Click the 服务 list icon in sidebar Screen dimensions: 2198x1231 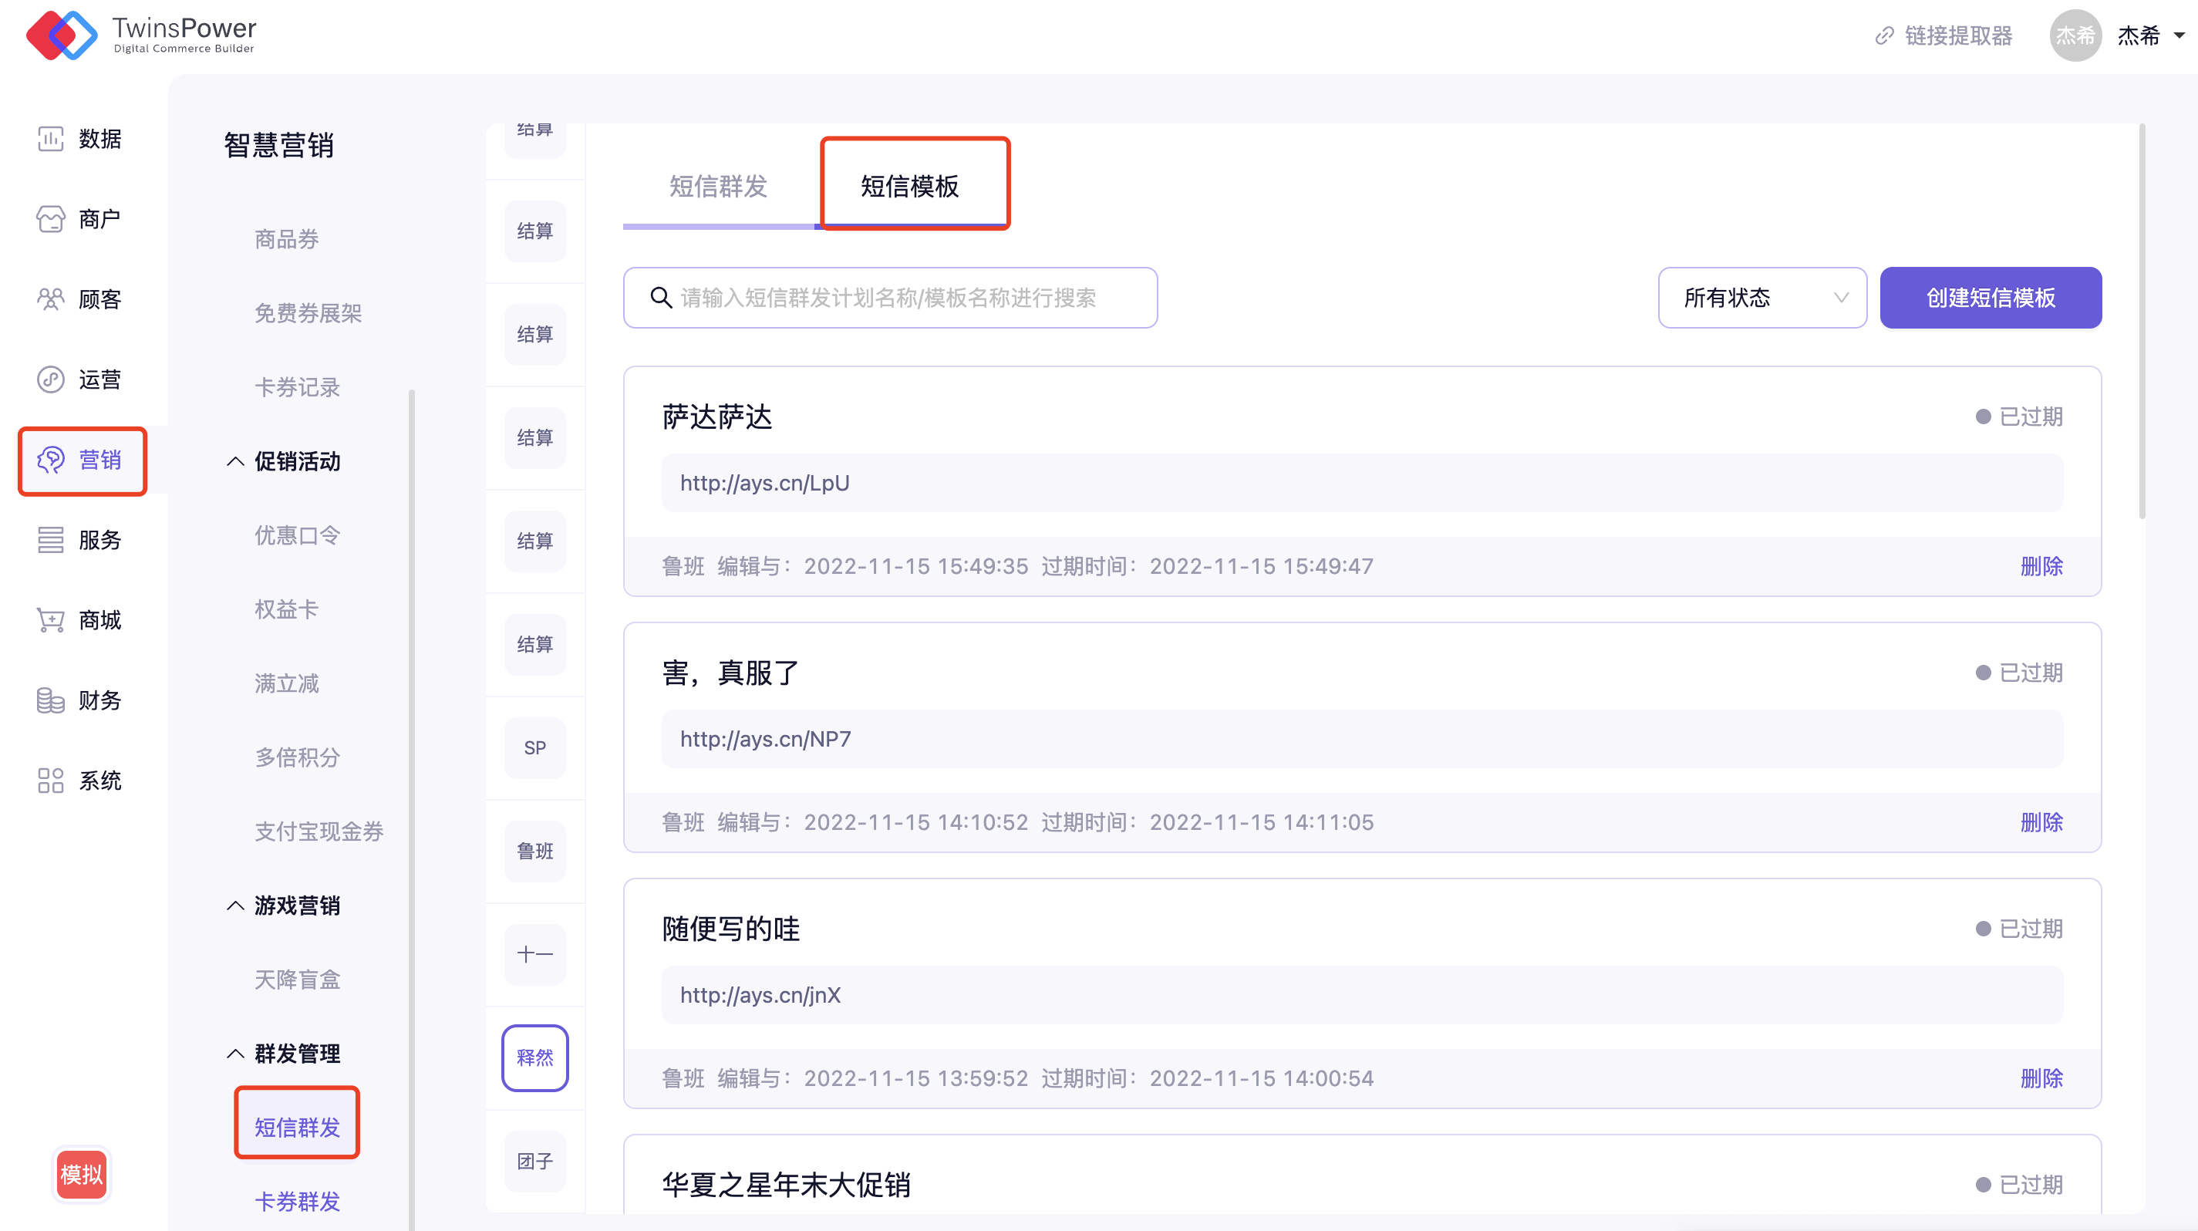pyautogui.click(x=50, y=540)
